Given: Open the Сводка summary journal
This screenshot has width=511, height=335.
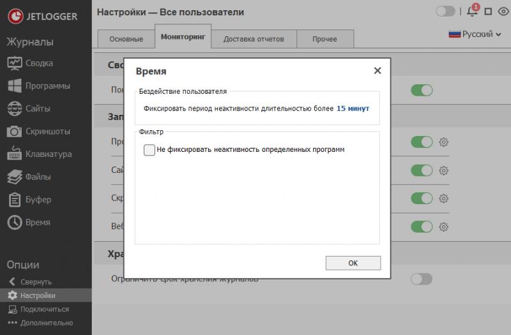Looking at the screenshot, I should point(30,63).
